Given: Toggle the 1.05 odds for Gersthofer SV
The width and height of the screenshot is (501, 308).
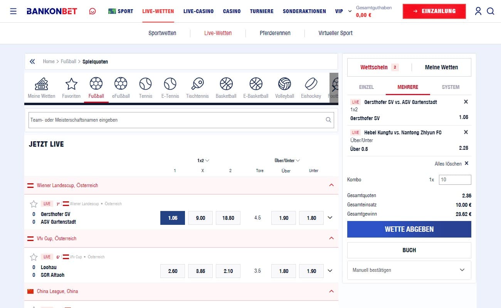Looking at the screenshot, I should pos(173,218).
